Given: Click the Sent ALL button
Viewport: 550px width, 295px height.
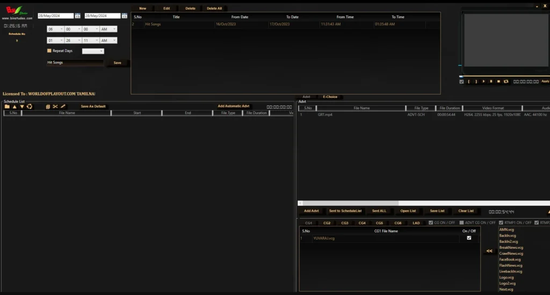Looking at the screenshot, I should (x=379, y=211).
